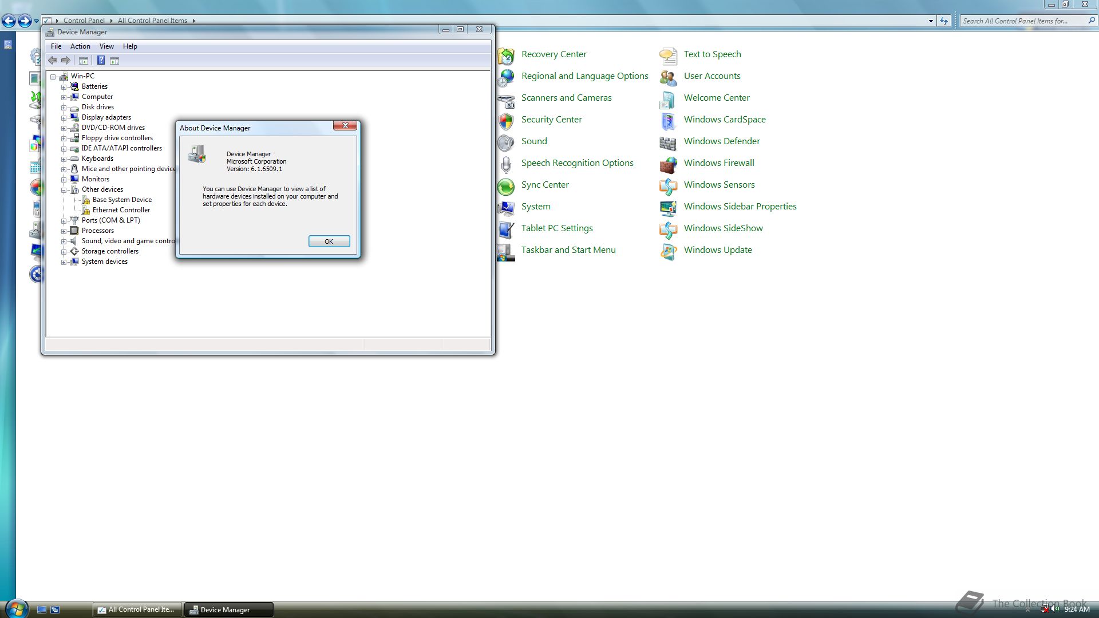Open the System link
This screenshot has width=1099, height=618.
point(536,207)
